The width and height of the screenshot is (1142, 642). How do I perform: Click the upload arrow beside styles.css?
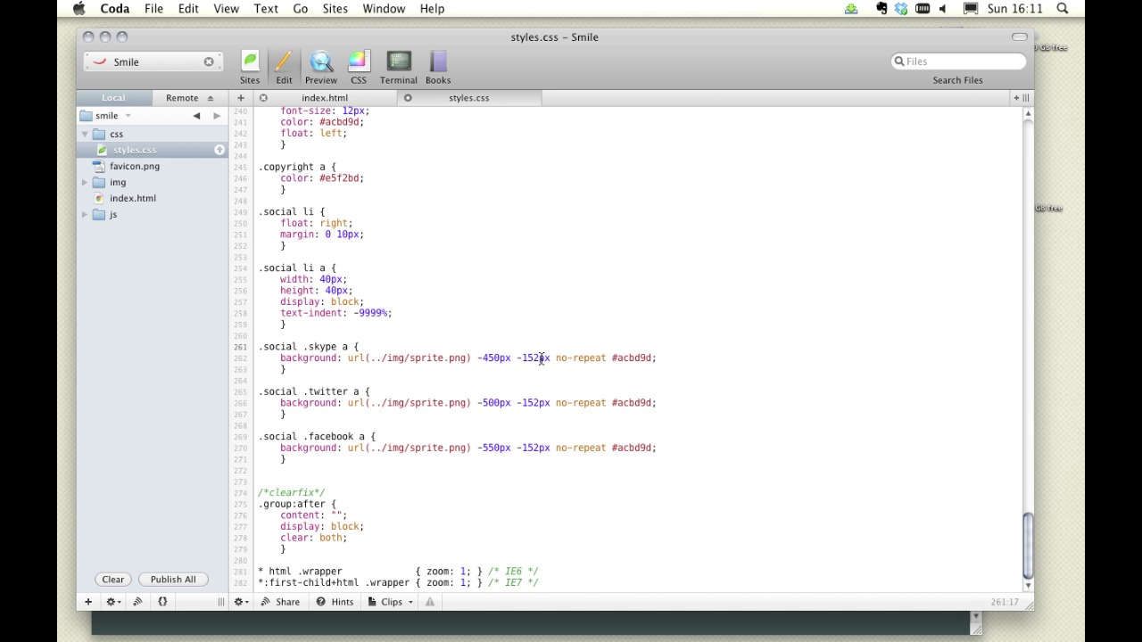[219, 150]
